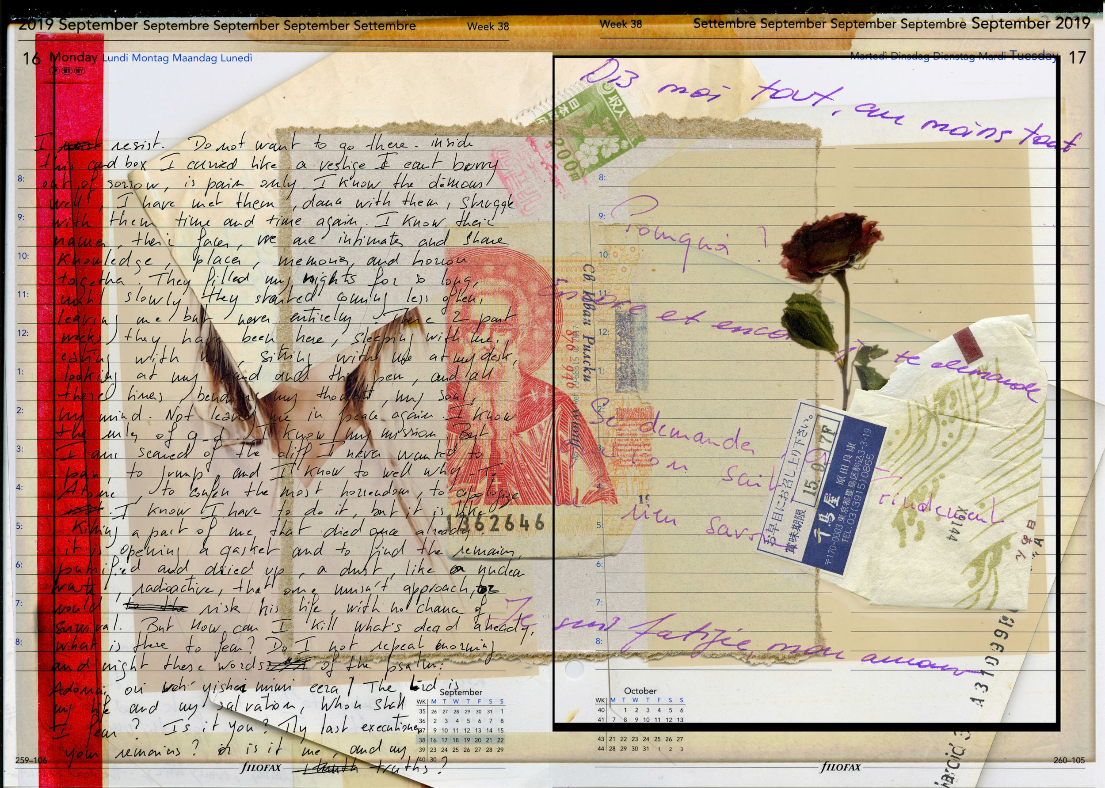The image size is (1105, 788).
Task: Click '2019 September' at top left header
Action: tap(79, 24)
